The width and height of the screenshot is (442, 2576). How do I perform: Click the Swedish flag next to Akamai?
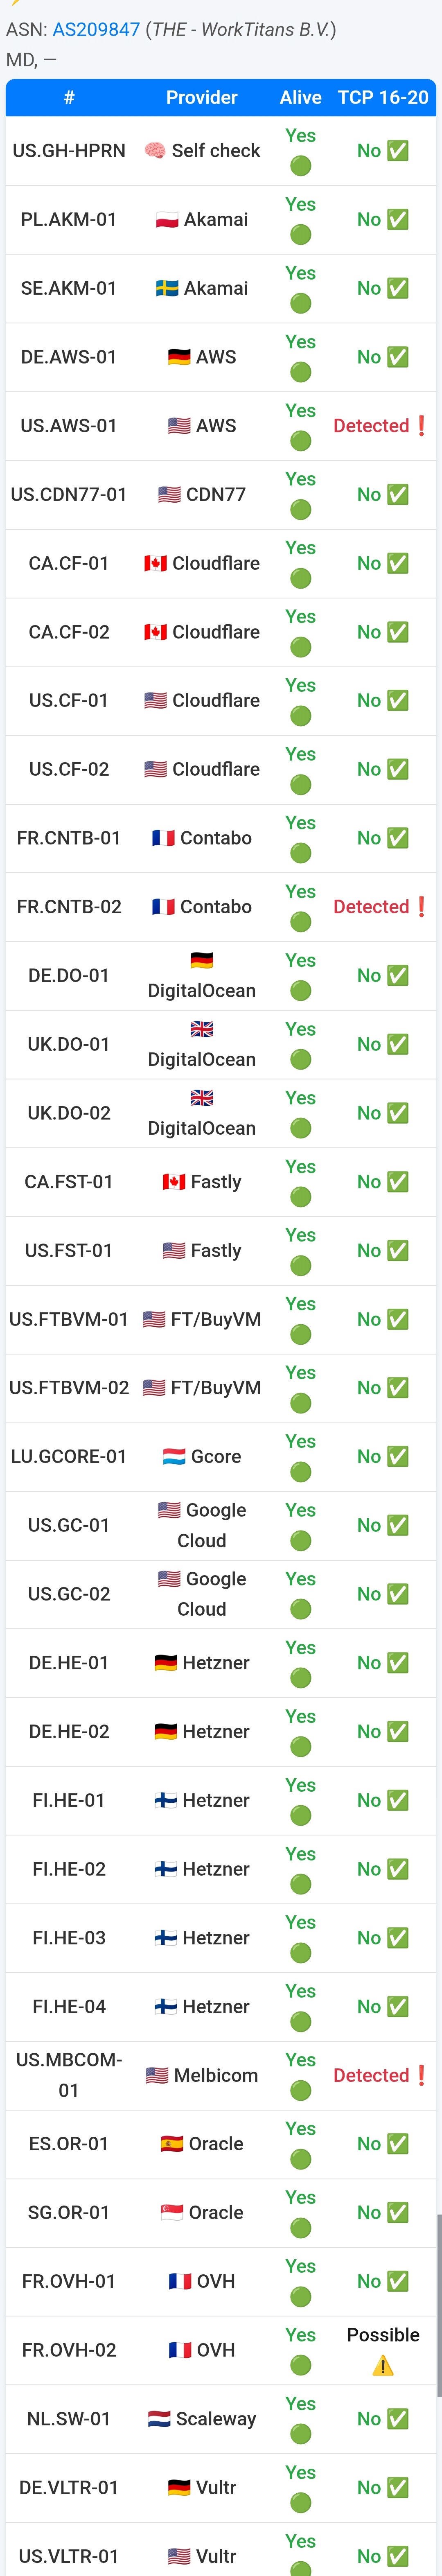click(x=167, y=289)
